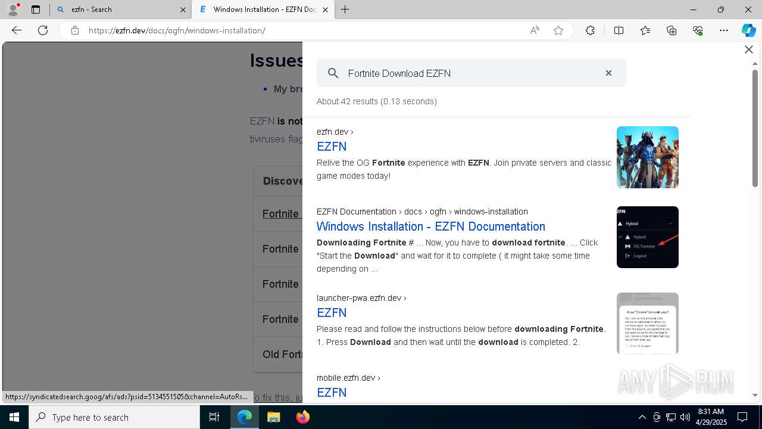
Task: Open network status tray icon
Action: [x=671, y=417]
